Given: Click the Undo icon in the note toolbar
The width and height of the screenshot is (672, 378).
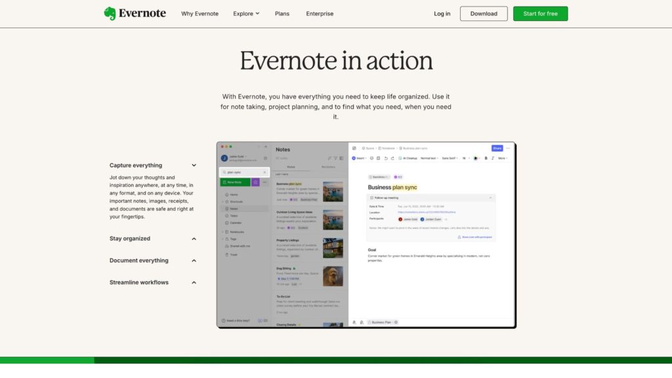Looking at the screenshot, I should click(x=386, y=157).
